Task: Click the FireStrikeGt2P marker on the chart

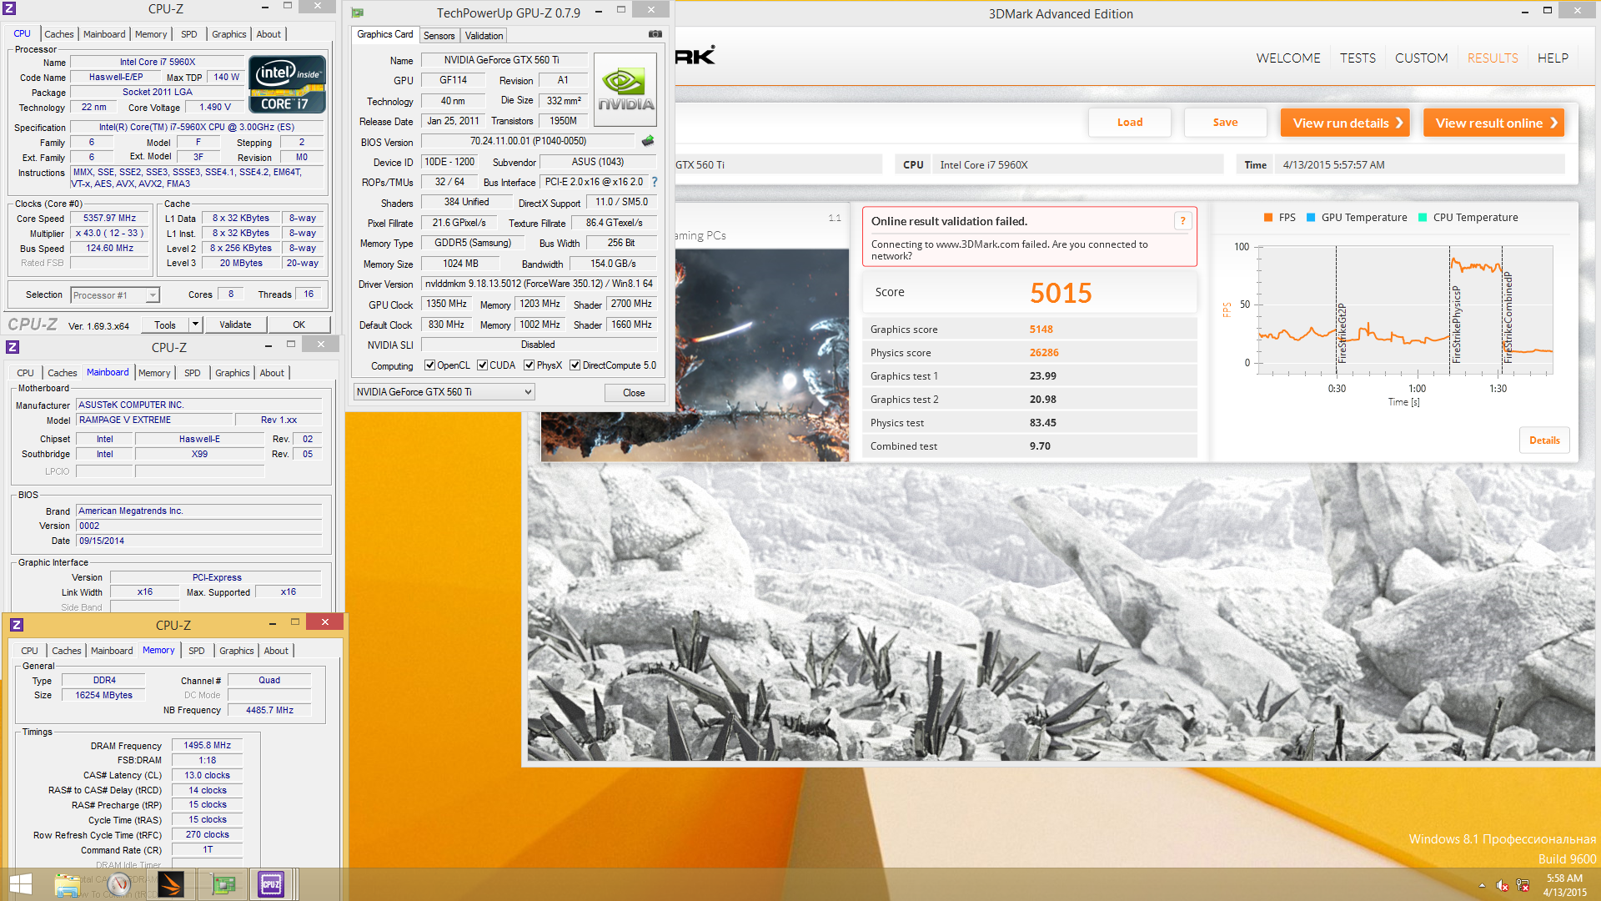Action: click(x=1342, y=332)
